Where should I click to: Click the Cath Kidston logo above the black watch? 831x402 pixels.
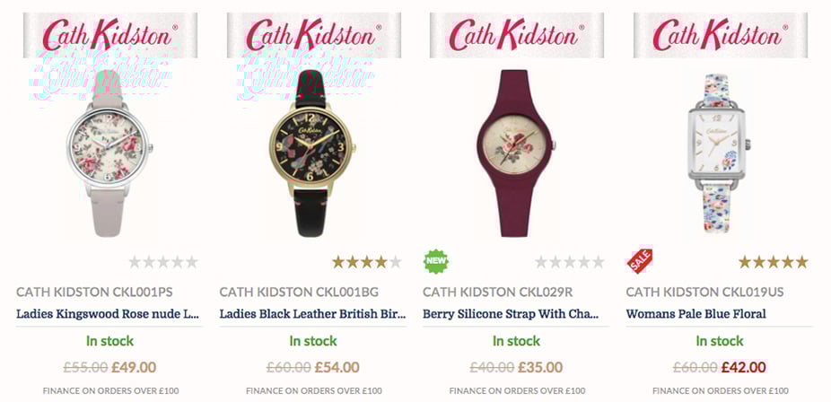tap(314, 36)
